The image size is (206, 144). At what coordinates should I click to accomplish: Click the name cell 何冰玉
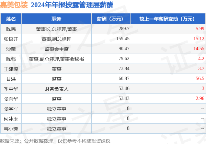pos(11,119)
